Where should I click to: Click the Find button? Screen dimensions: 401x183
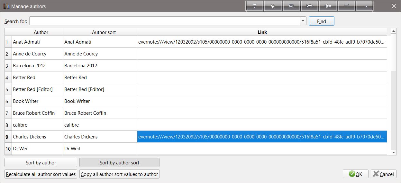coord(322,21)
